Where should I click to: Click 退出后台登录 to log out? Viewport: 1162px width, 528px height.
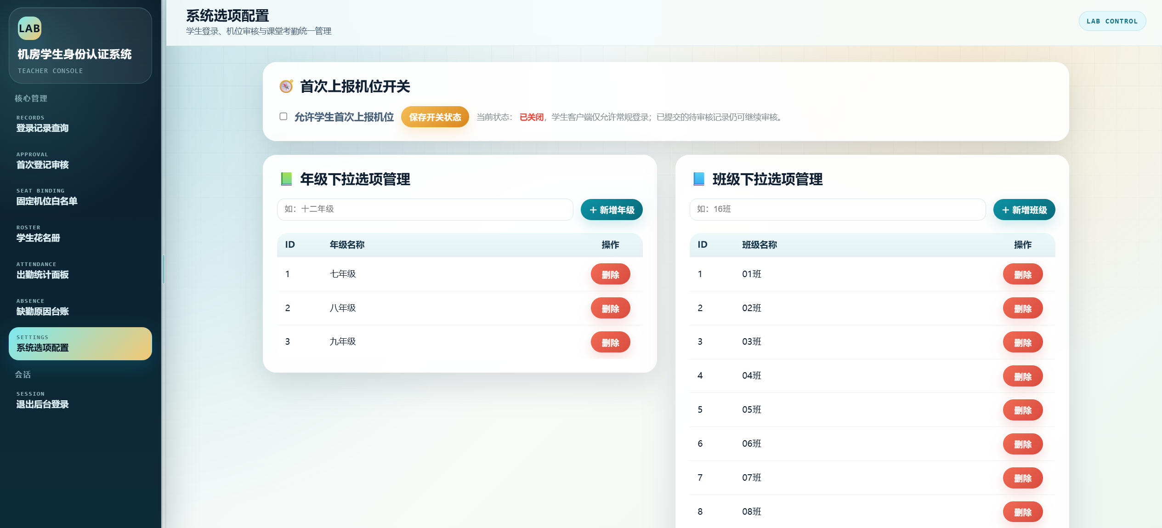point(80,399)
